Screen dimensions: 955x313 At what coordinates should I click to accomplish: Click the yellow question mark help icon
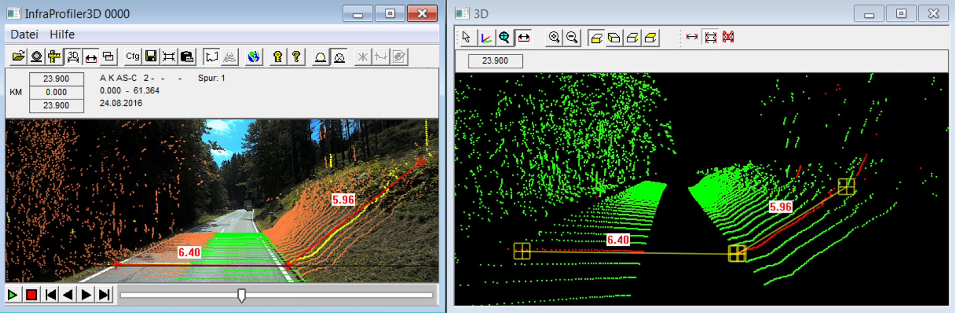pos(296,57)
